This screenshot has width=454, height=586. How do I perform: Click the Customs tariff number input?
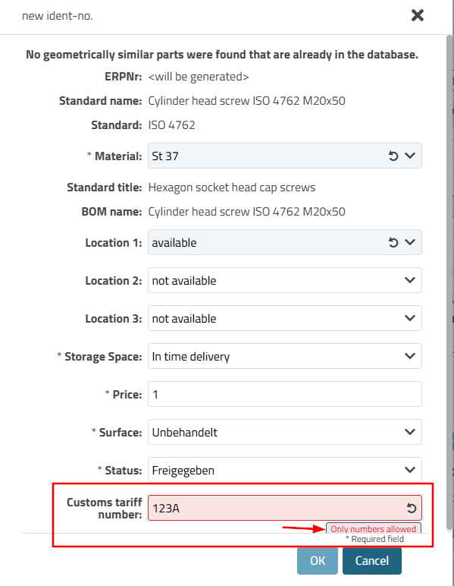(276, 508)
